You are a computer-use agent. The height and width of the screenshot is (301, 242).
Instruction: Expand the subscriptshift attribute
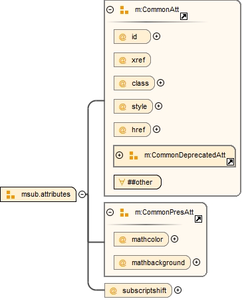click(178, 290)
